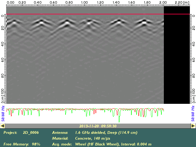Click the hyperbola apex near 1.40 m
Viewport: 196px width, 147px height.
(x=119, y=21)
